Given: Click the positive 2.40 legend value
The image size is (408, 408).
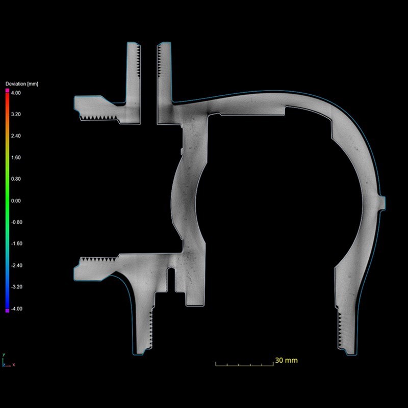Looking at the screenshot, I should pos(16,136).
